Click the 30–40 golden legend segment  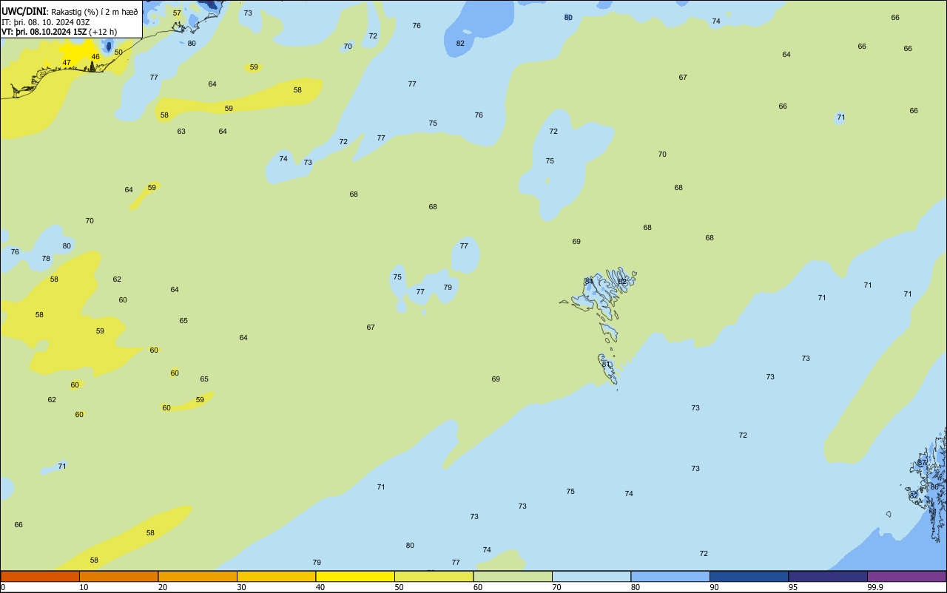(276, 576)
